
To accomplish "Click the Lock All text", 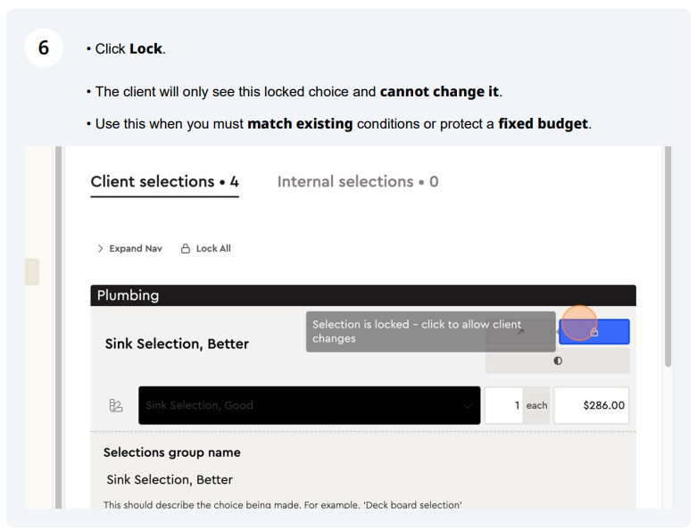I will [213, 248].
